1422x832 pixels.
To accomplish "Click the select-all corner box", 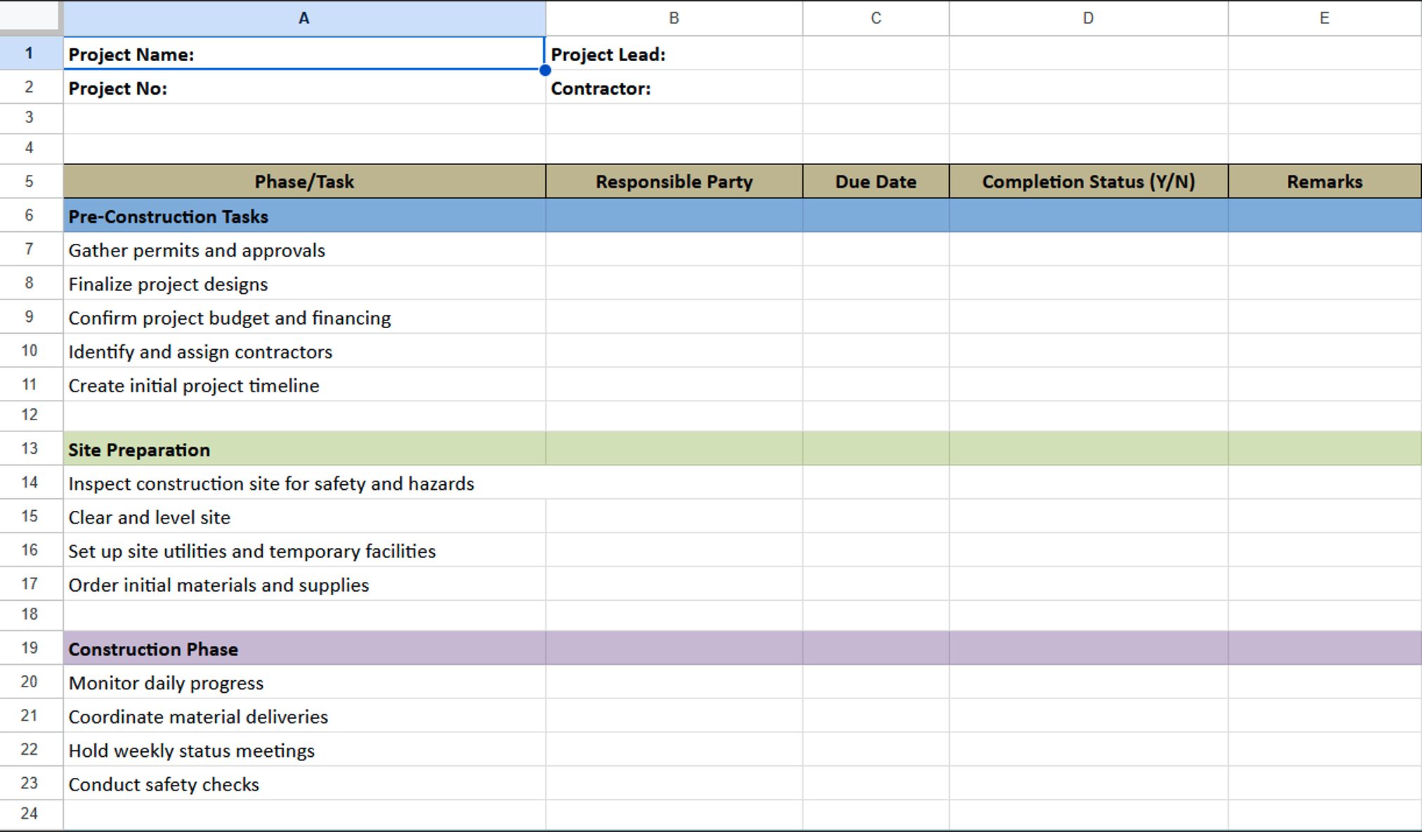I will coord(30,17).
